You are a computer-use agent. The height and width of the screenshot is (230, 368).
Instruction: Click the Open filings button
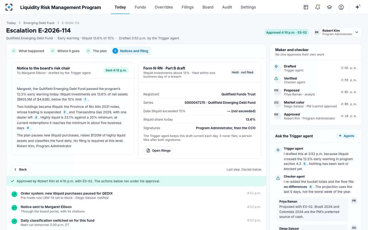[x=158, y=151]
